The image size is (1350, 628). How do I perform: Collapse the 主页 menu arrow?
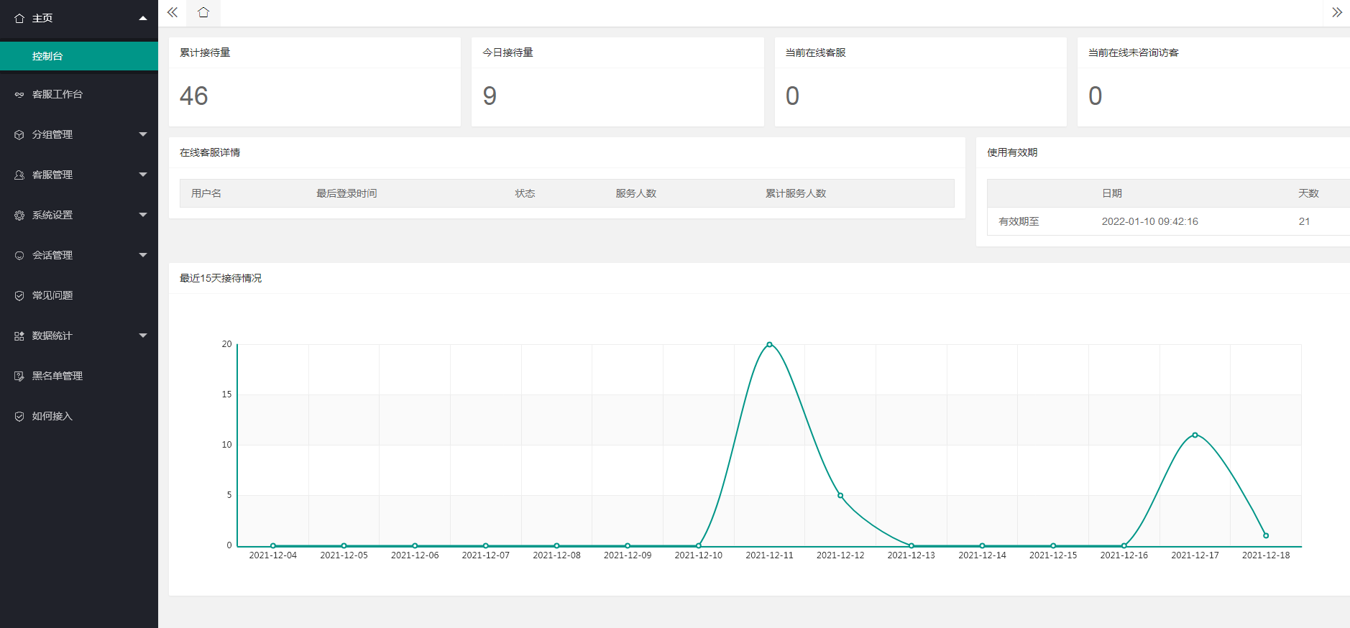[x=143, y=18]
